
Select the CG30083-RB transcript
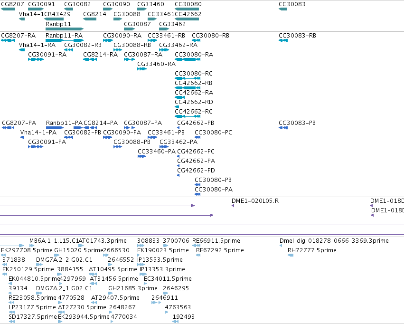tap(283, 40)
